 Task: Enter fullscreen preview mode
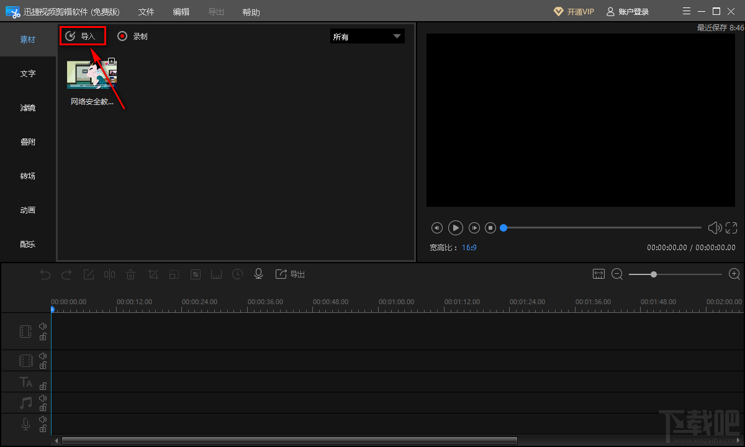(x=731, y=228)
